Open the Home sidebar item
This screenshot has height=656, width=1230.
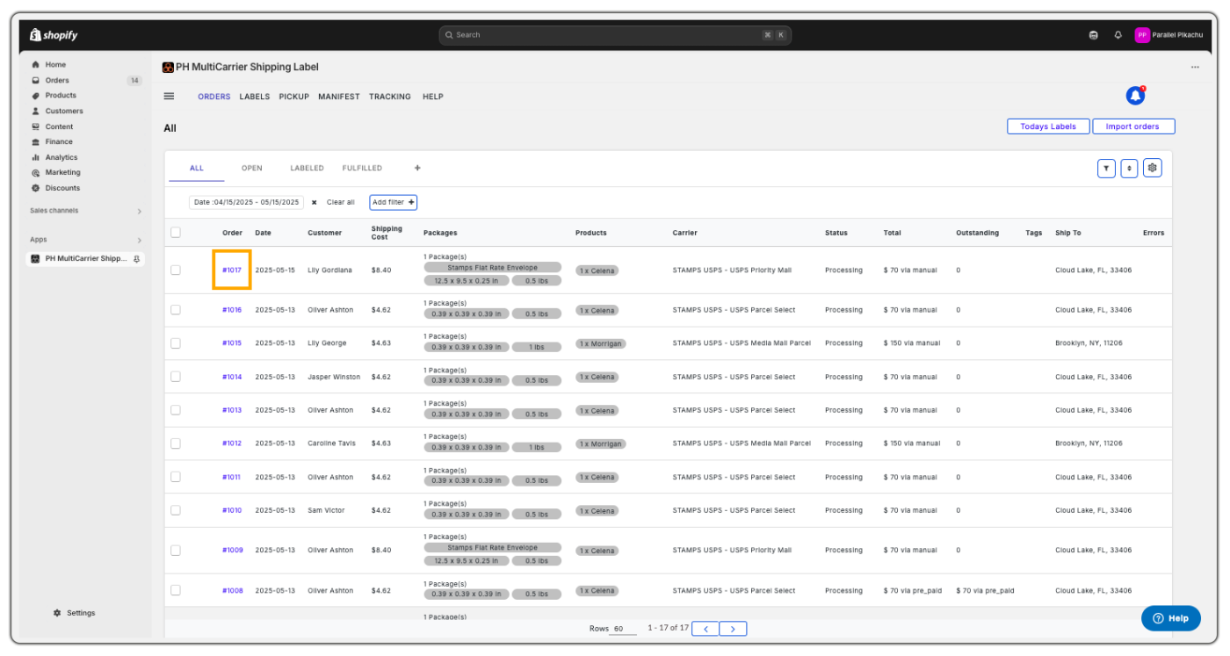click(55, 65)
